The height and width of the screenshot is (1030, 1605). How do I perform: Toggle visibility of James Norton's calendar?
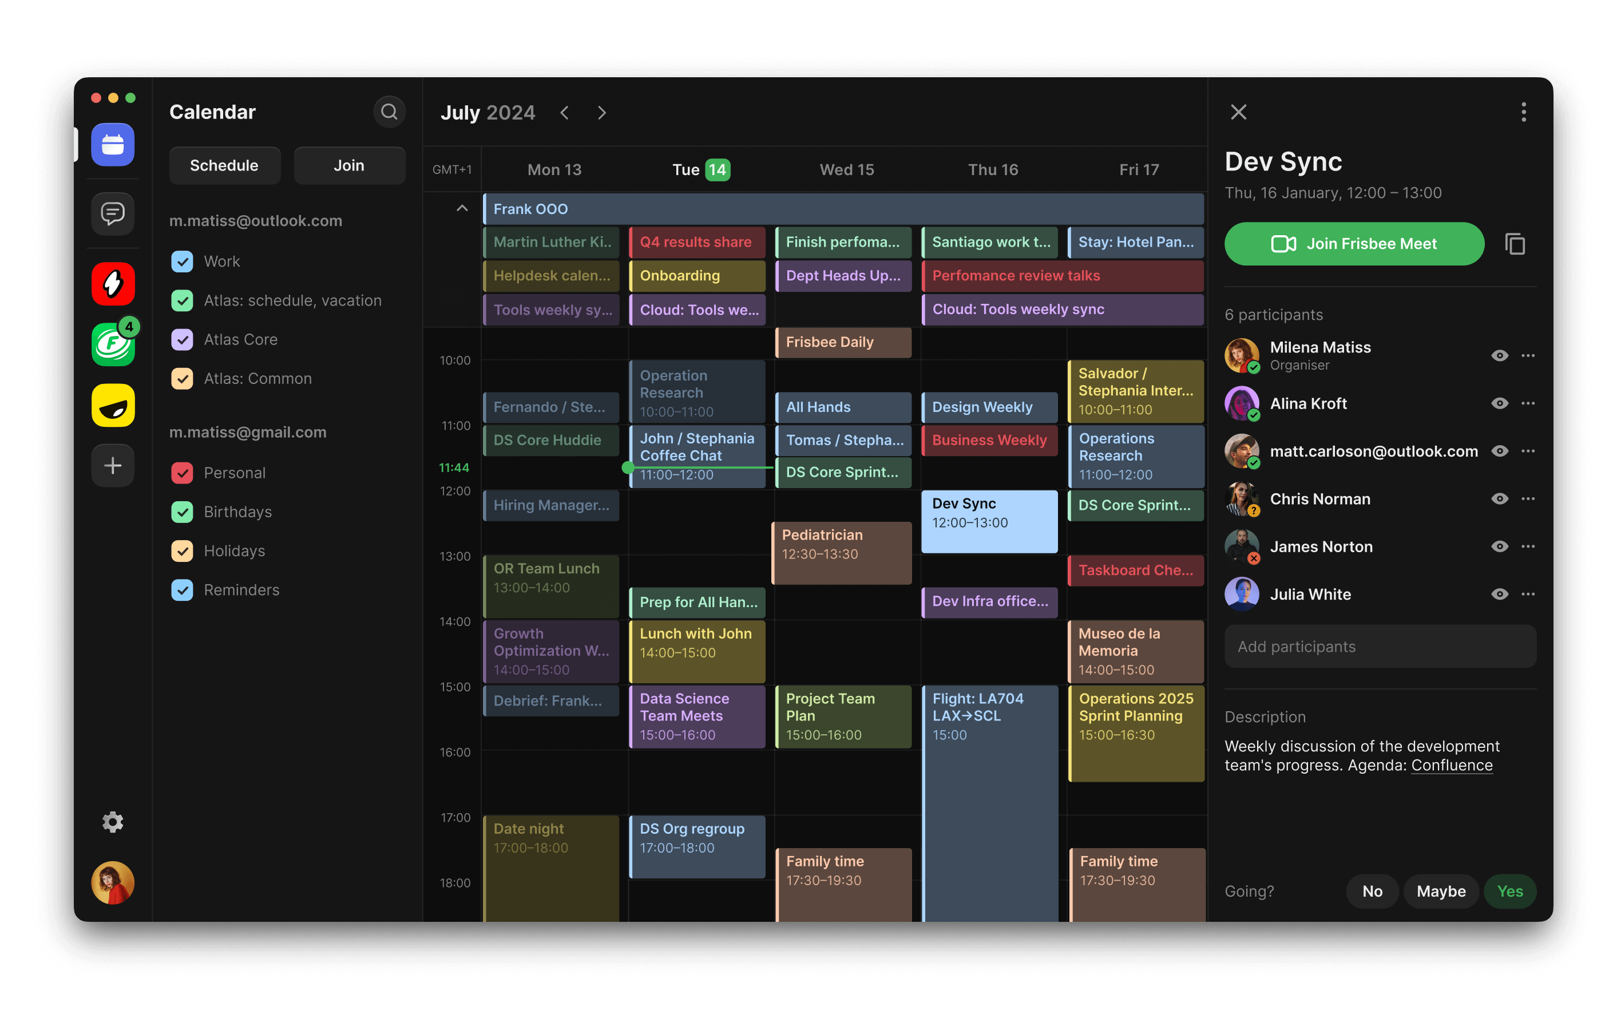point(1499,546)
